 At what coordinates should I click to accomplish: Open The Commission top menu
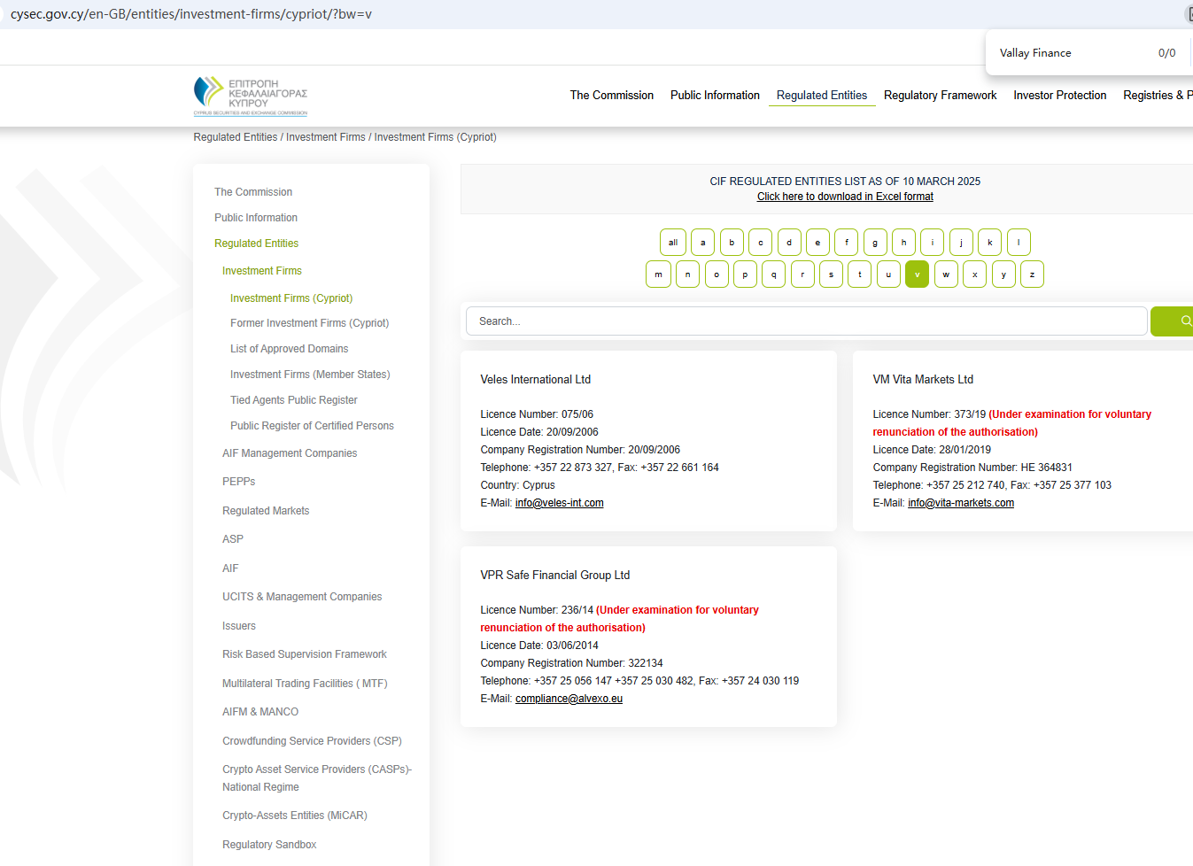click(612, 96)
